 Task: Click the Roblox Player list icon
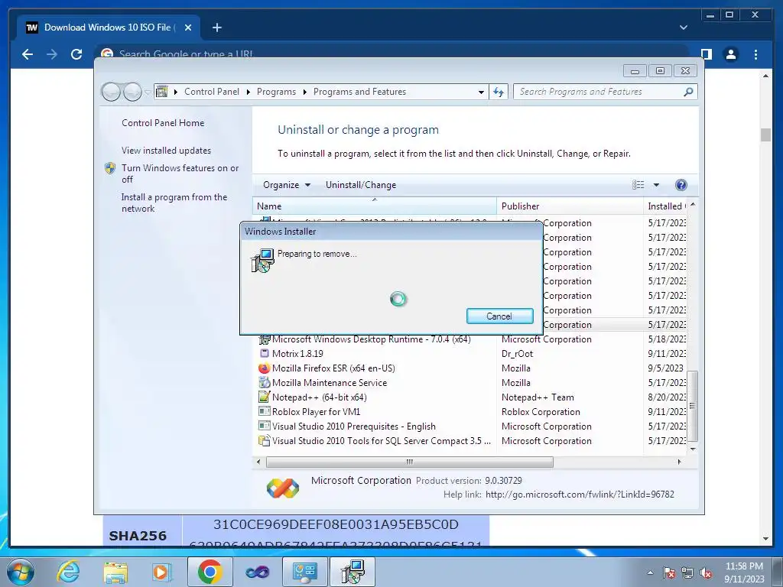(x=264, y=411)
